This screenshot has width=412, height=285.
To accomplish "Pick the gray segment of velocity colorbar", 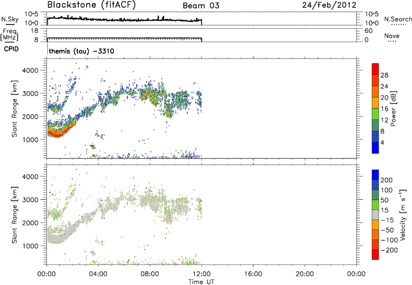I will click(x=375, y=215).
